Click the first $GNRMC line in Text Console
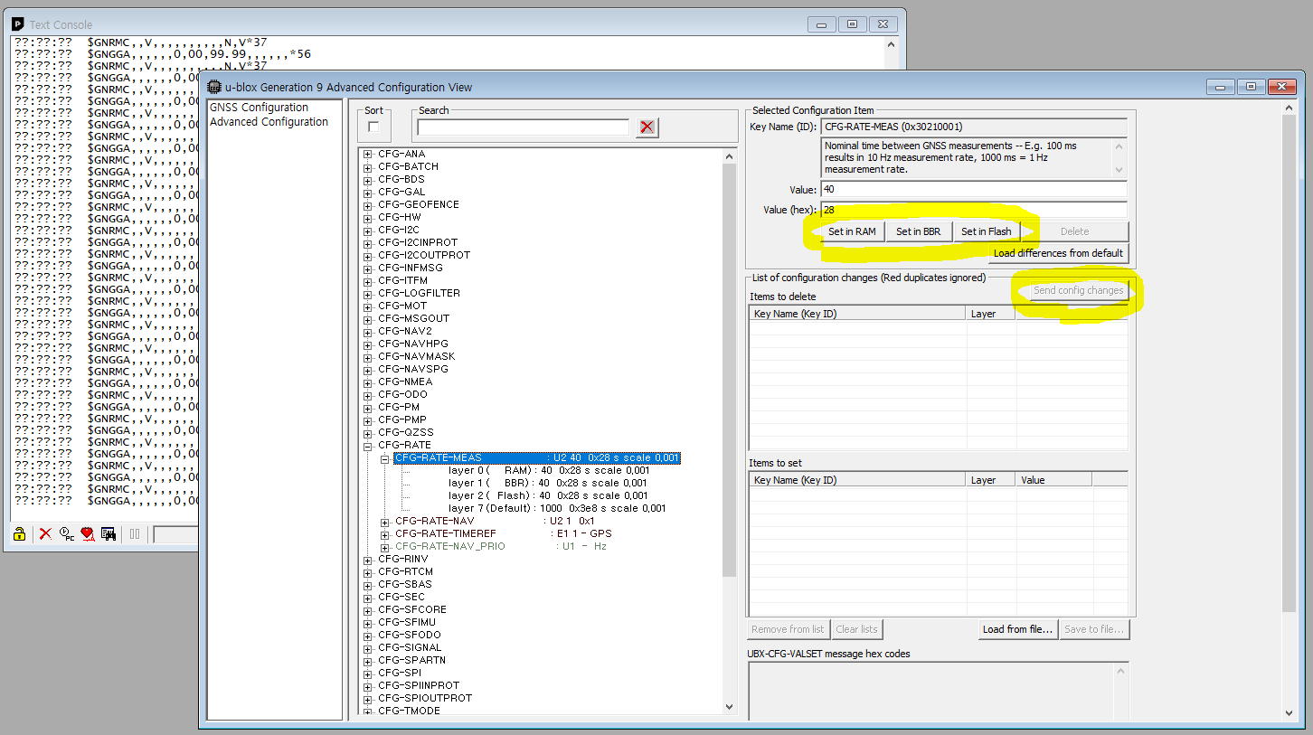This screenshot has width=1313, height=735. pyautogui.click(x=177, y=42)
